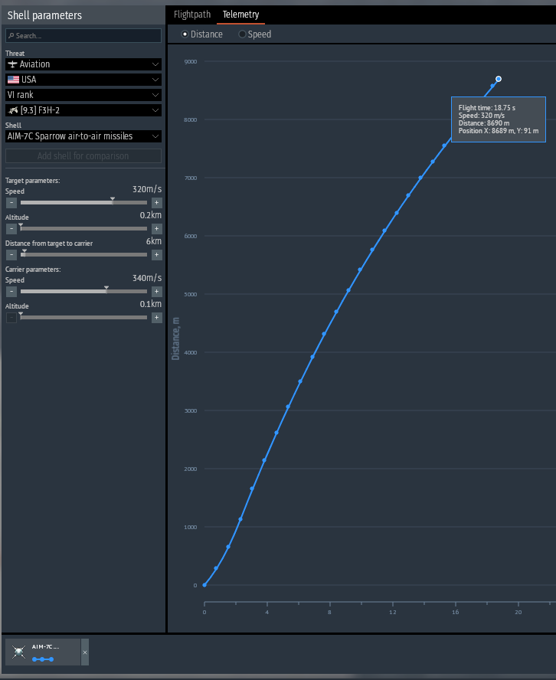Click the Flight time 18.75 s tooltip text

tap(487, 108)
